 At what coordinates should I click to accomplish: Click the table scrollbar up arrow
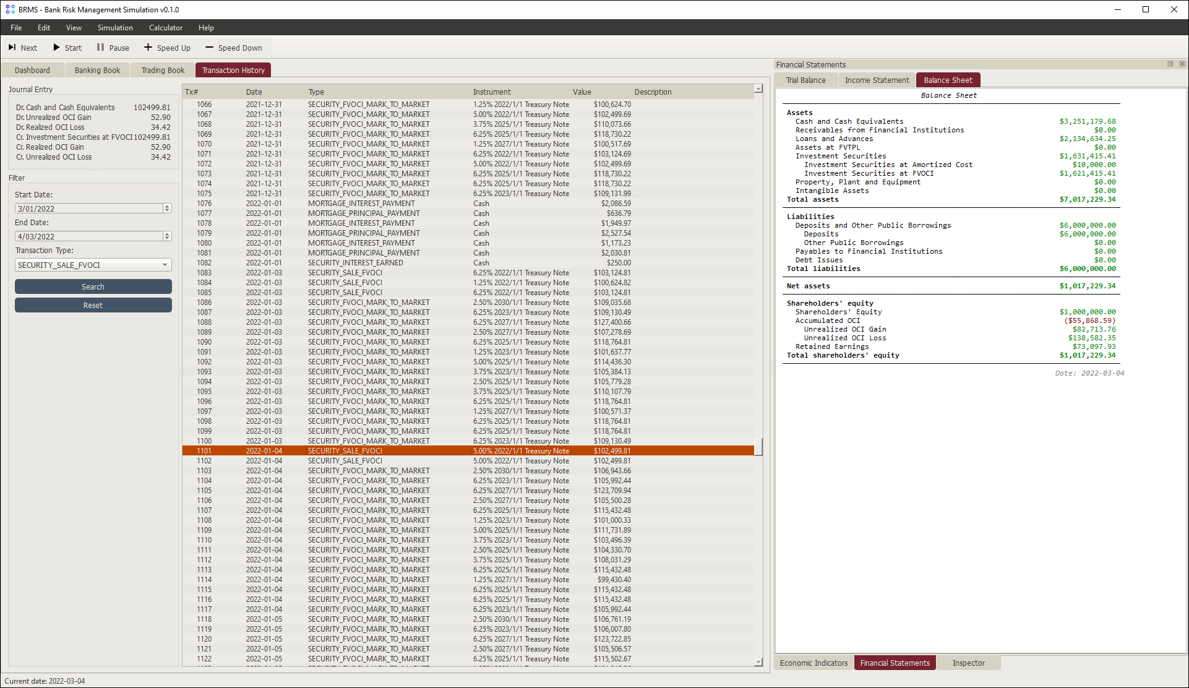coord(758,89)
